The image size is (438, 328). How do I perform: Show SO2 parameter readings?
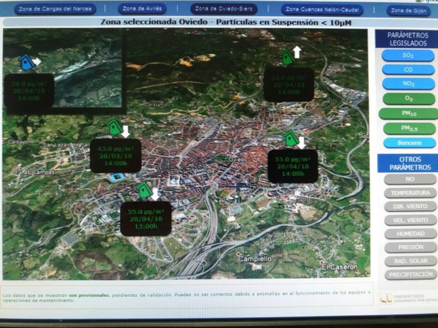tap(408, 55)
